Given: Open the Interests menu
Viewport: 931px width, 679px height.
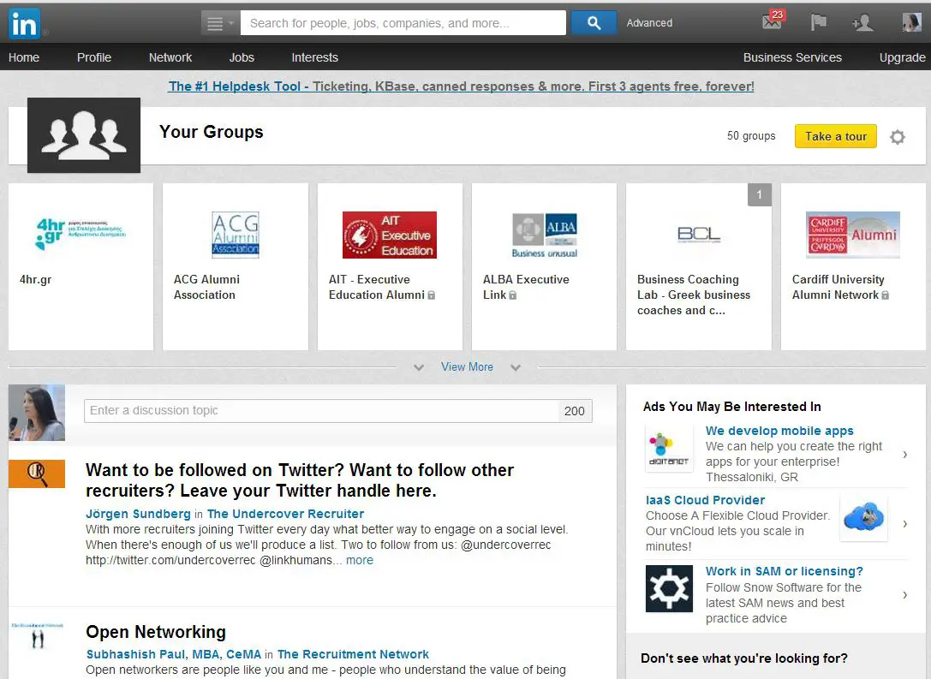Looking at the screenshot, I should point(314,57).
